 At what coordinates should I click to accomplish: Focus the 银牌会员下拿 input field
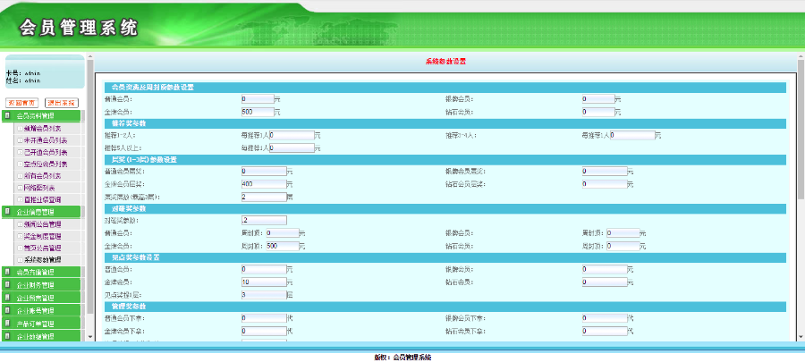(605, 318)
